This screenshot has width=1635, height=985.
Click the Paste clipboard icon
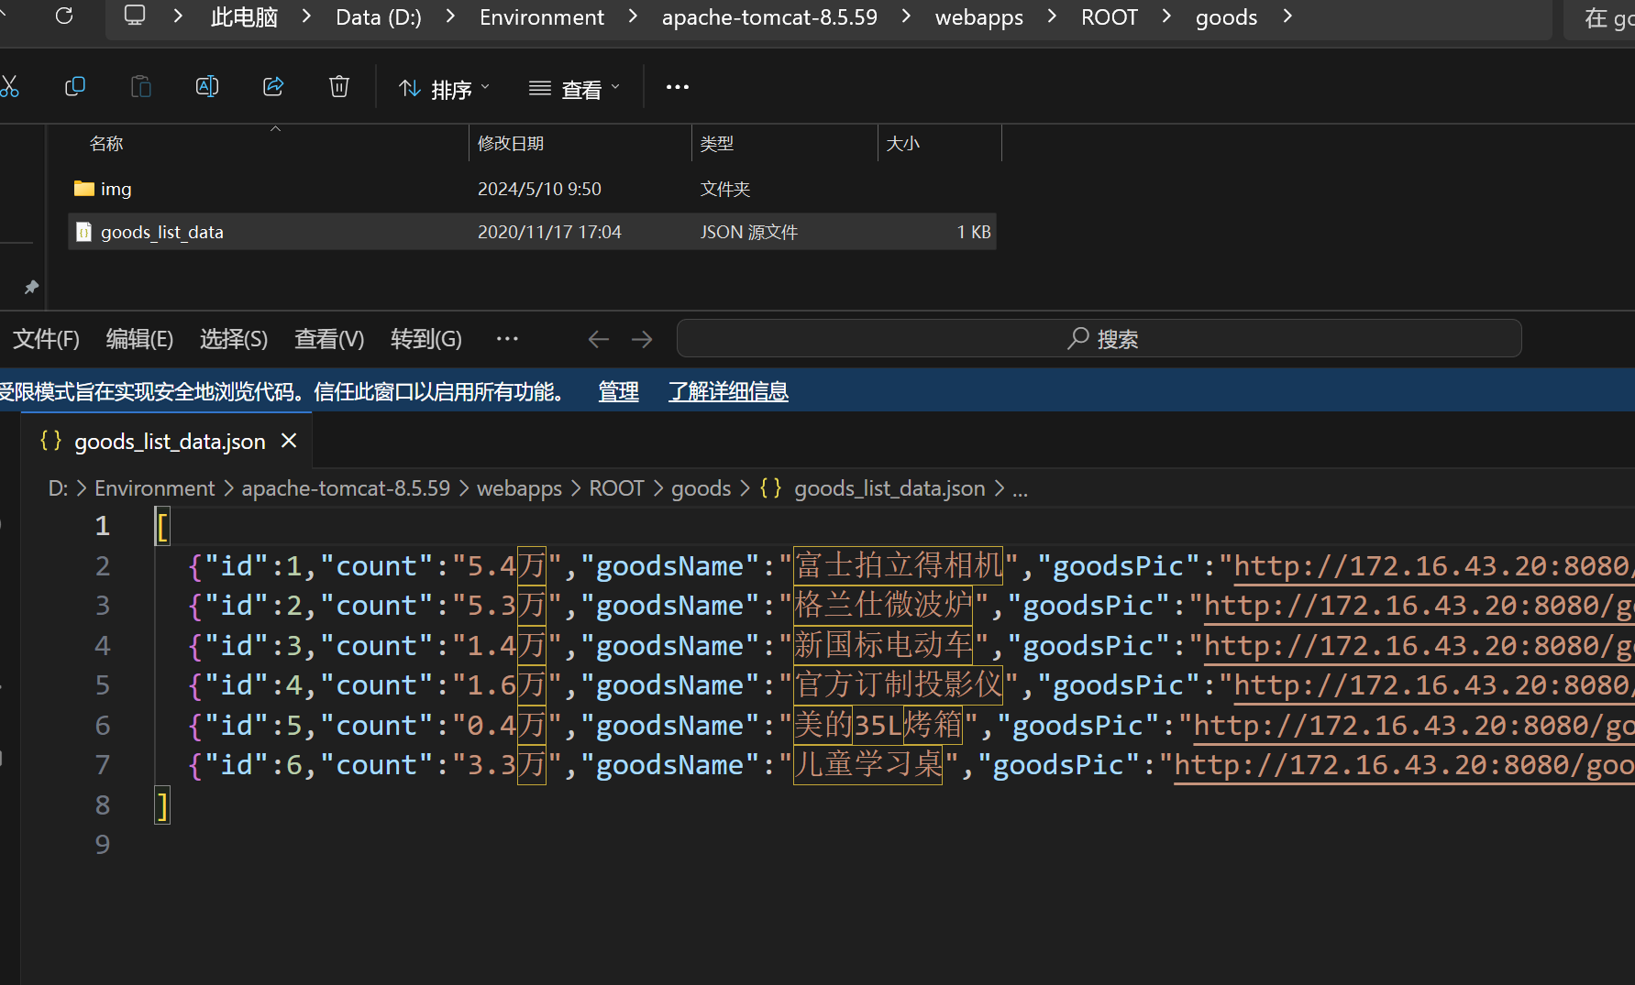click(x=141, y=87)
